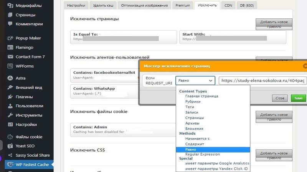The height and width of the screenshot is (172, 307).
Task: Click the Файлы cookie icon
Action: click(10, 137)
